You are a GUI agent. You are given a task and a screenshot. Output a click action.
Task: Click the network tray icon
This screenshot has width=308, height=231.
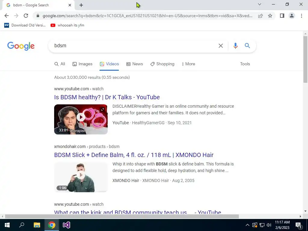(x=262, y=225)
